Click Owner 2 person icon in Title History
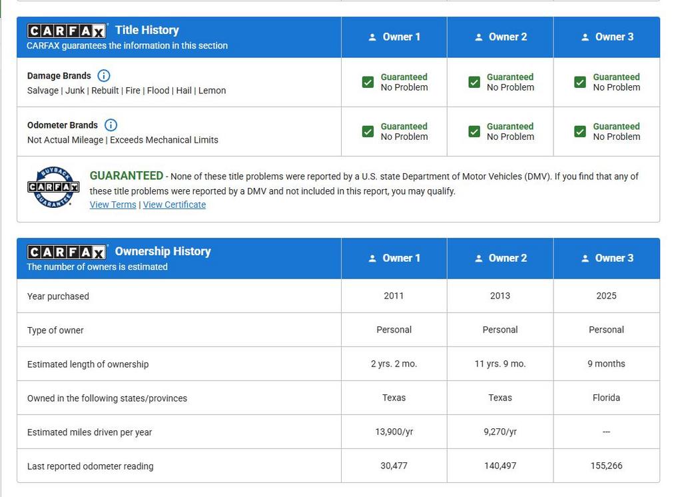The width and height of the screenshot is (682, 497). pos(478,37)
